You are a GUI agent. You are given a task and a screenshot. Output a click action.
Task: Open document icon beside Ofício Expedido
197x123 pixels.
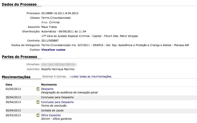[x=38, y=115]
